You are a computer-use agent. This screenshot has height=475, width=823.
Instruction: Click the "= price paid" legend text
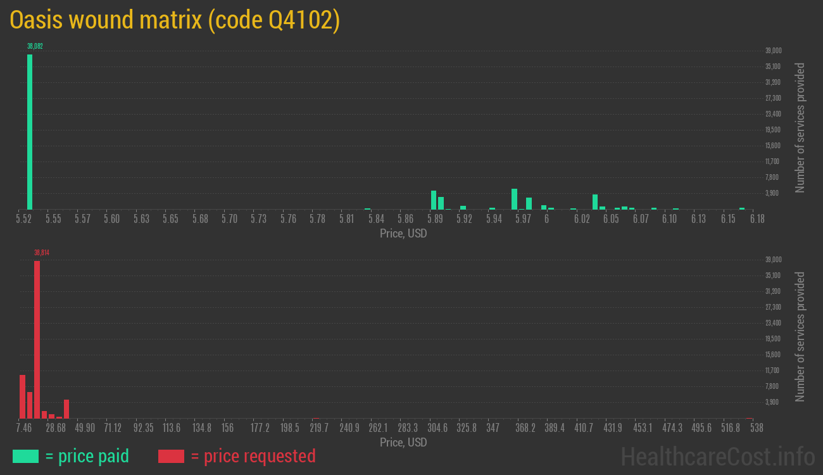coord(87,456)
